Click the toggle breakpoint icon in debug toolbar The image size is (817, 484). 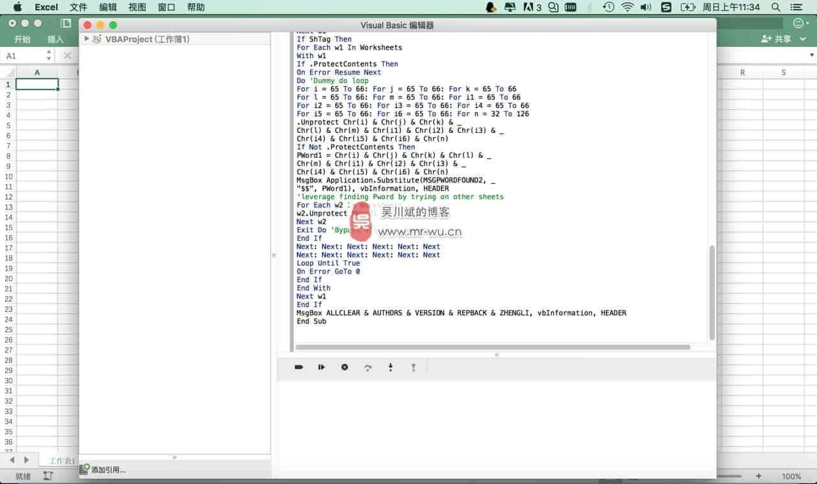(299, 367)
